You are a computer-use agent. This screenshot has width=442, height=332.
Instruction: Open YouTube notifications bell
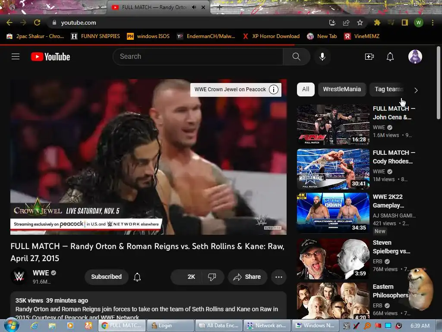(390, 57)
